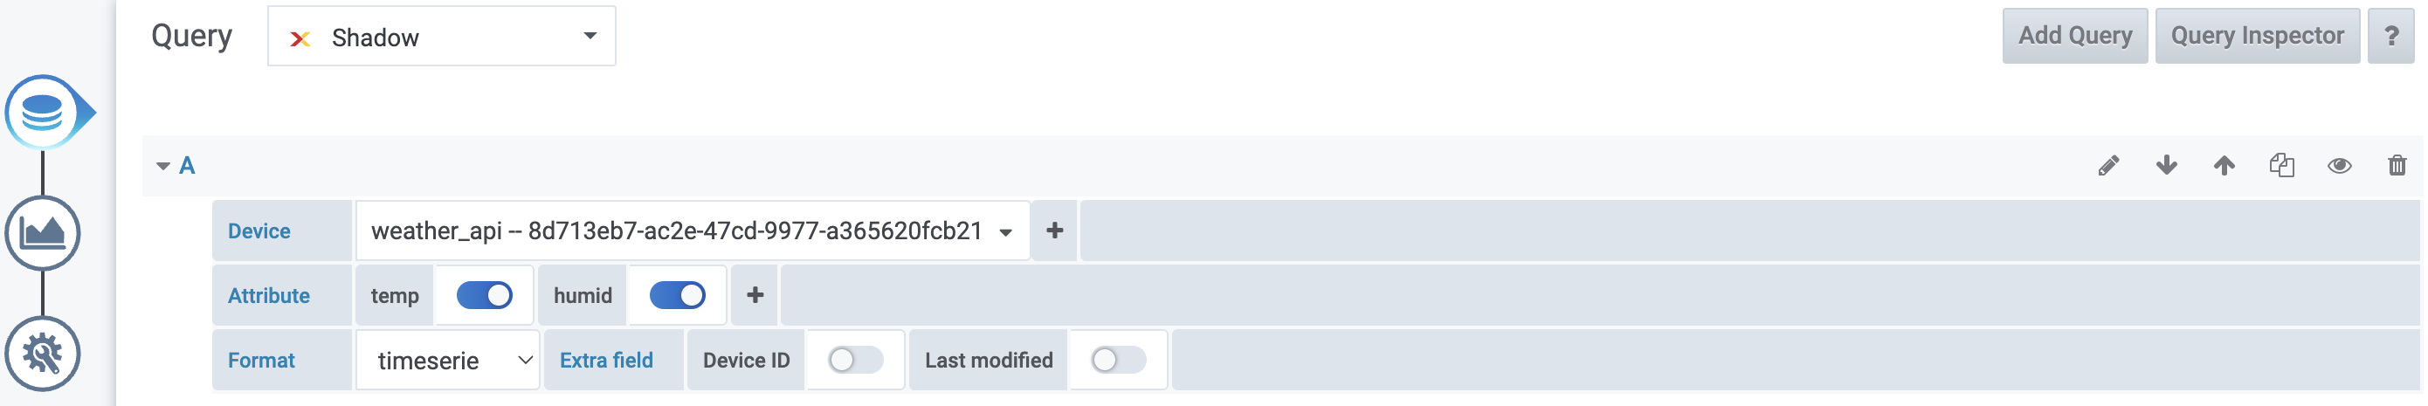Disable the temp attribute toggle
This screenshot has width=2428, height=406.
click(485, 296)
